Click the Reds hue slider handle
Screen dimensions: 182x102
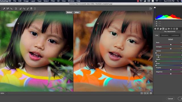[x=171, y=44]
